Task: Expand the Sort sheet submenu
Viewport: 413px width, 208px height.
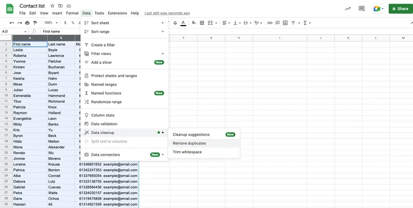Action: (124, 23)
